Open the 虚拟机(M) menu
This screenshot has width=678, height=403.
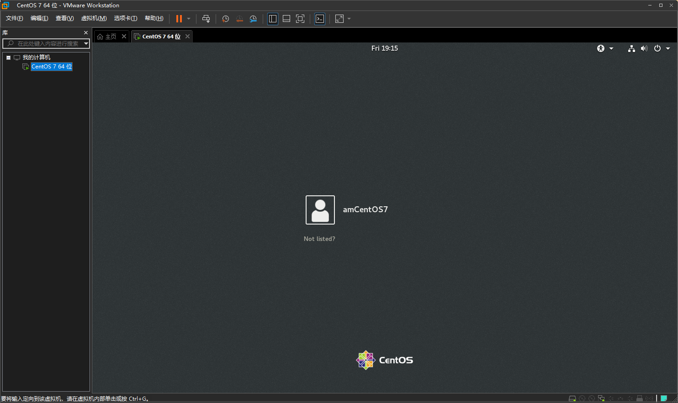tap(94, 18)
